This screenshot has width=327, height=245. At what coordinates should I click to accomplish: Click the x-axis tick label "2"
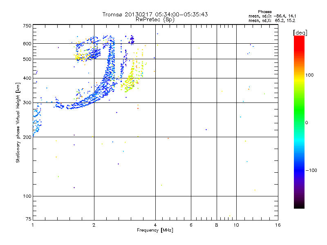click(x=94, y=225)
